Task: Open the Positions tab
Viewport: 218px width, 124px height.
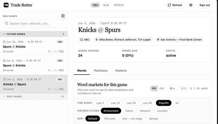Action: click(x=101, y=71)
